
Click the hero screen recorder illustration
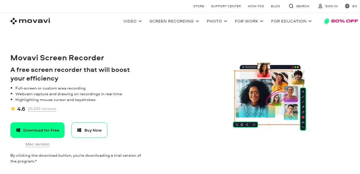point(270,96)
